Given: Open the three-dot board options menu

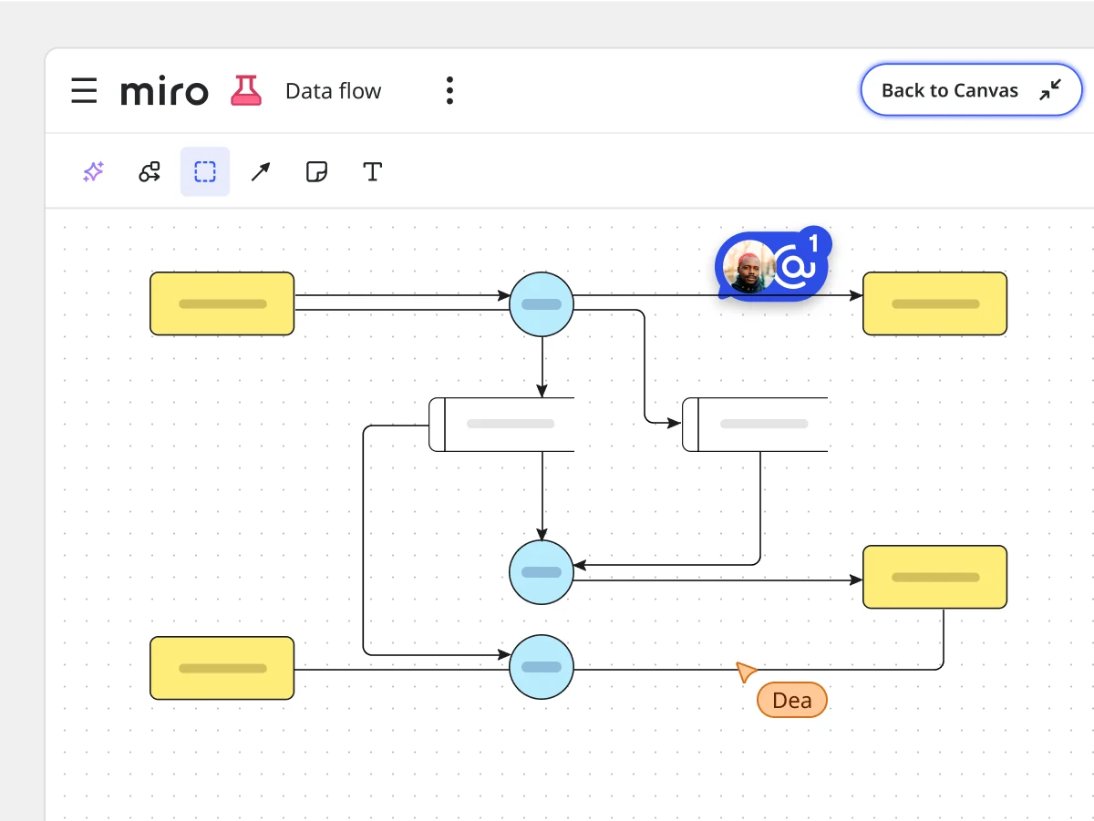Looking at the screenshot, I should pyautogui.click(x=449, y=91).
